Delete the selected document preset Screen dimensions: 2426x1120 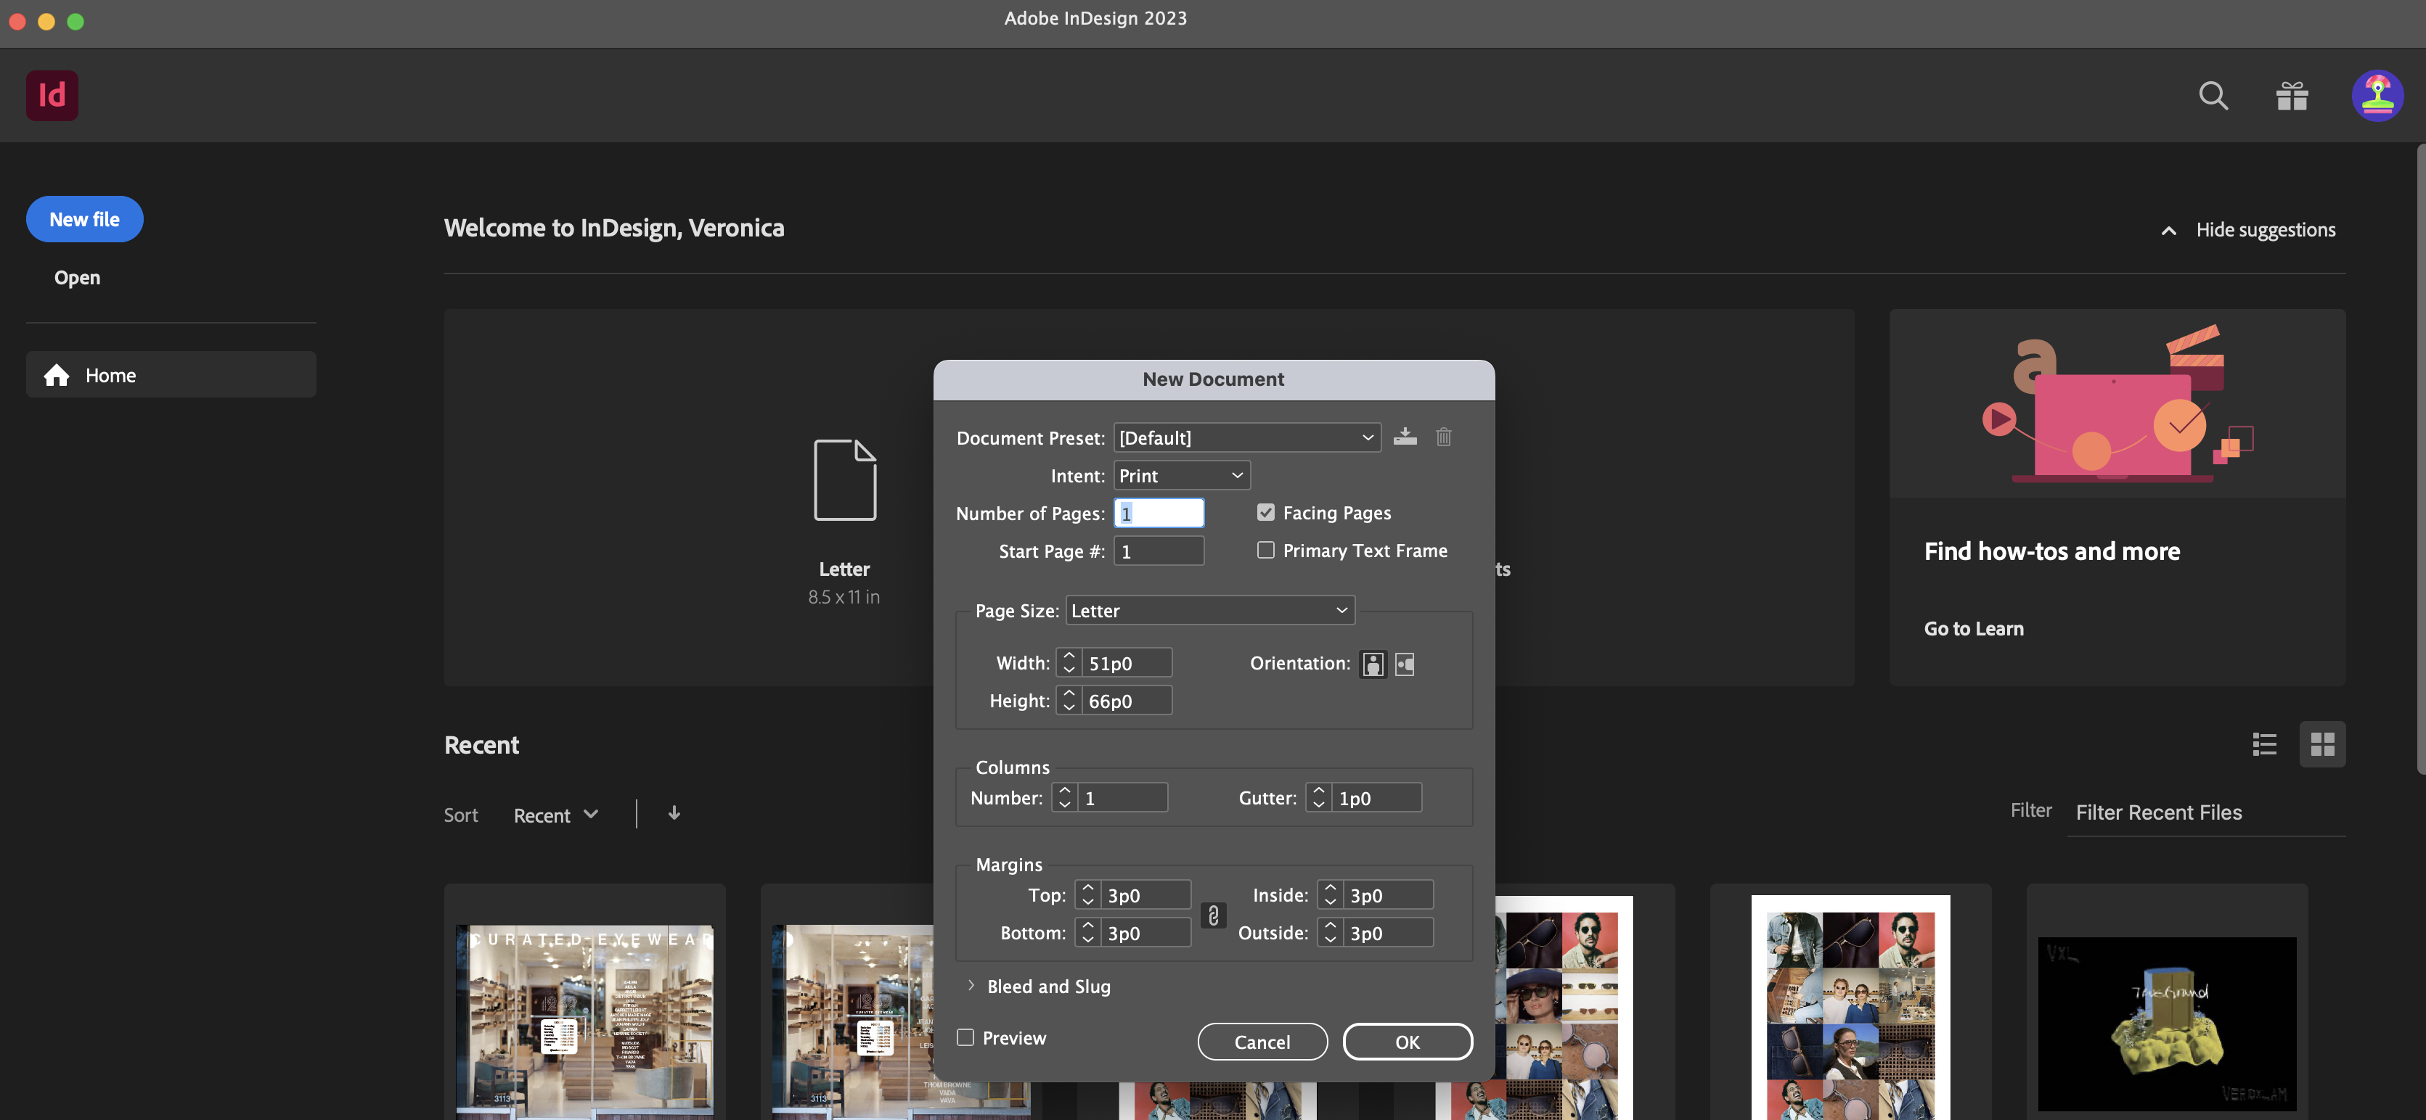(x=1444, y=437)
